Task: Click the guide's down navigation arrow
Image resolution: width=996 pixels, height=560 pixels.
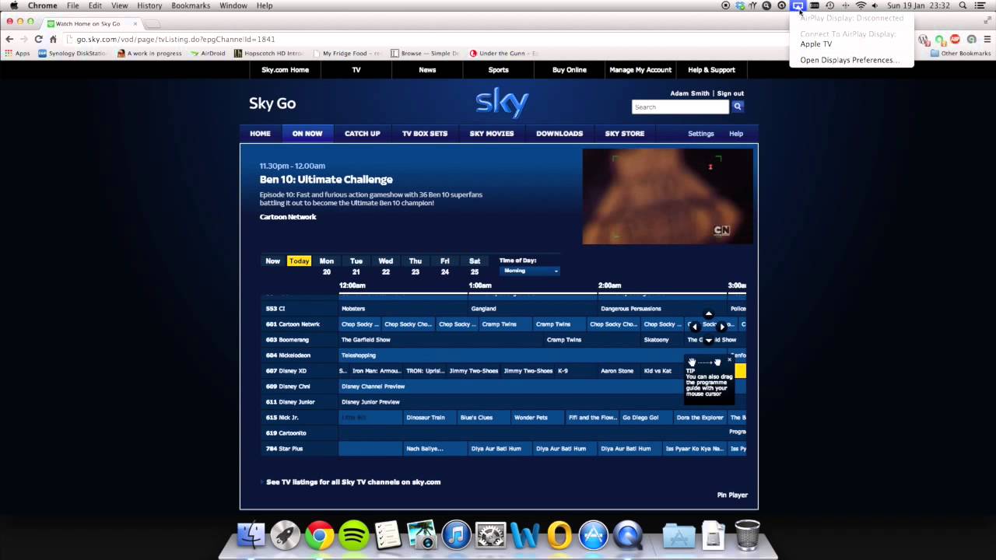Action: point(708,341)
